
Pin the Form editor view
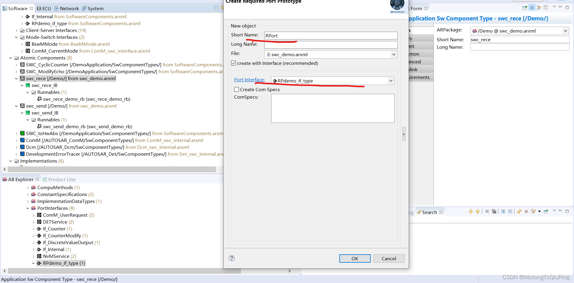click(x=525, y=7)
